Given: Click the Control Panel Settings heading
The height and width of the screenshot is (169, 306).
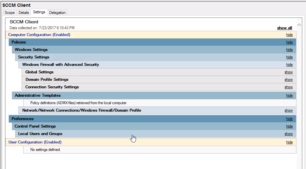Looking at the screenshot, I should click(x=35, y=126).
